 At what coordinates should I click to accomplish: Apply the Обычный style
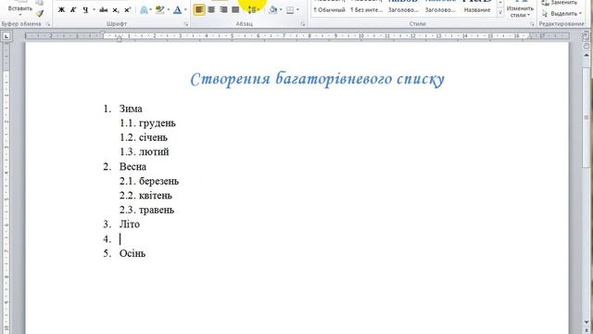tap(330, 7)
